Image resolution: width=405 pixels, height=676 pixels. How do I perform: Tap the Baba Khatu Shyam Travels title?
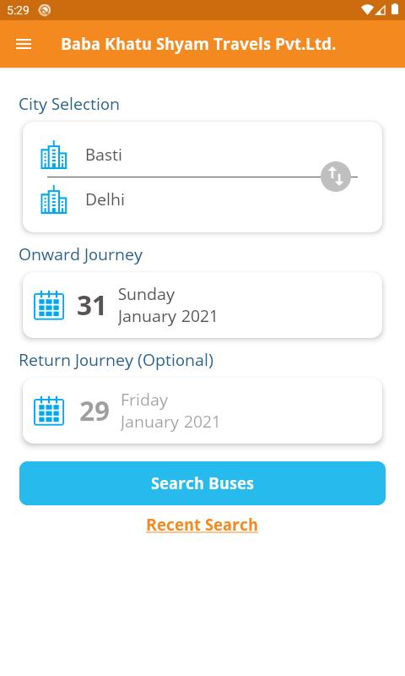198,44
